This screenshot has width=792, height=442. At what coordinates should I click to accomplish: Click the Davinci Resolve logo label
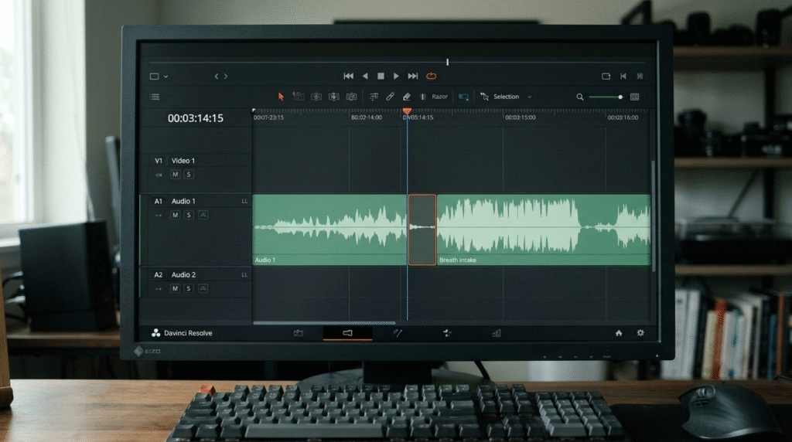point(182,333)
